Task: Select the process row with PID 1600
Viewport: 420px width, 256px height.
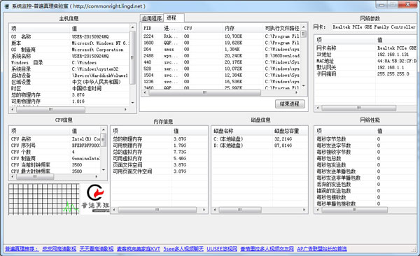Action: [x=221, y=43]
